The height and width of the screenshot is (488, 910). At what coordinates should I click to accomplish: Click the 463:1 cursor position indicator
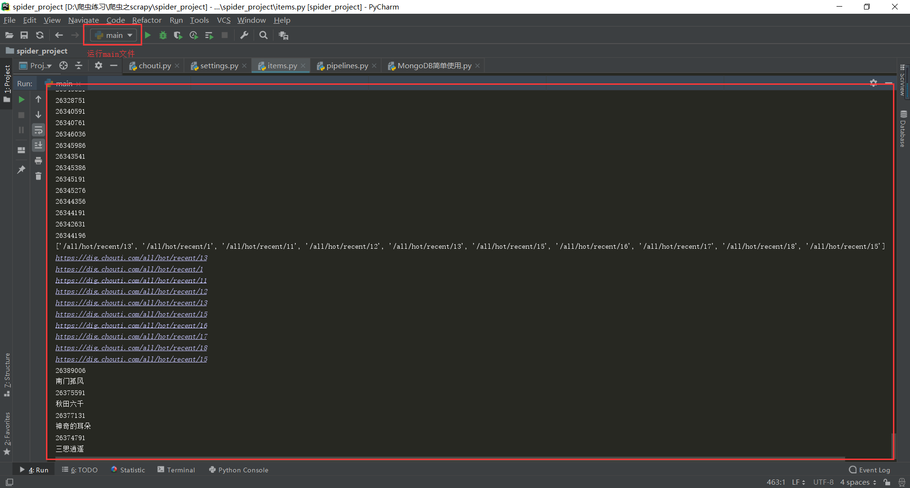(x=776, y=482)
